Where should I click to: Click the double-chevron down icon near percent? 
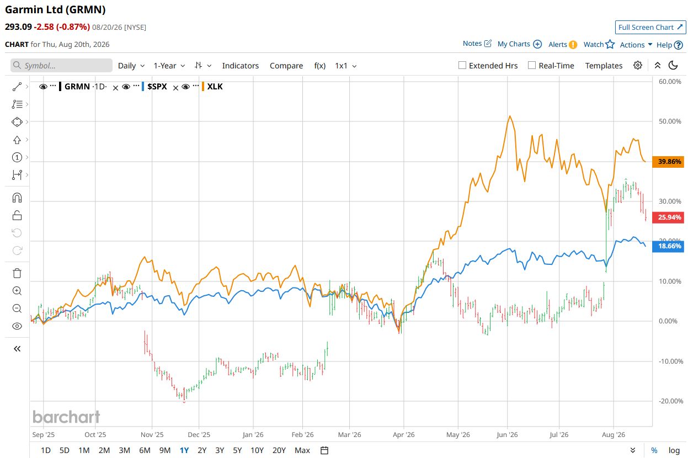click(x=632, y=450)
